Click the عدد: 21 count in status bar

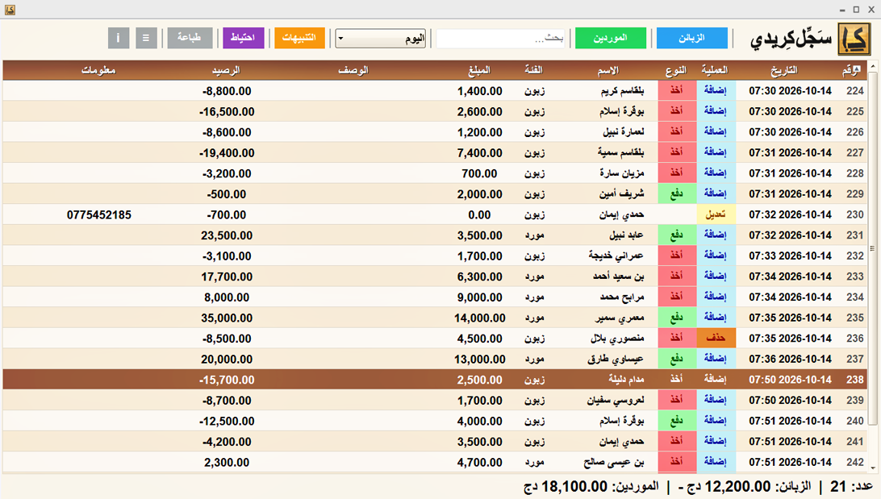[852, 487]
